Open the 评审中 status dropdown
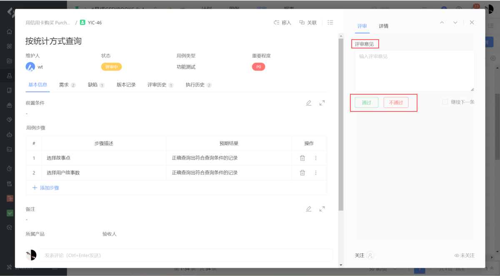This screenshot has width=500, height=276. point(111,67)
